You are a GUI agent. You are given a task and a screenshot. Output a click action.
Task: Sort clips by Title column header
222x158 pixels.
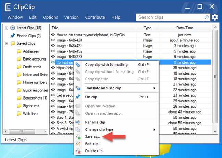click(x=93, y=28)
